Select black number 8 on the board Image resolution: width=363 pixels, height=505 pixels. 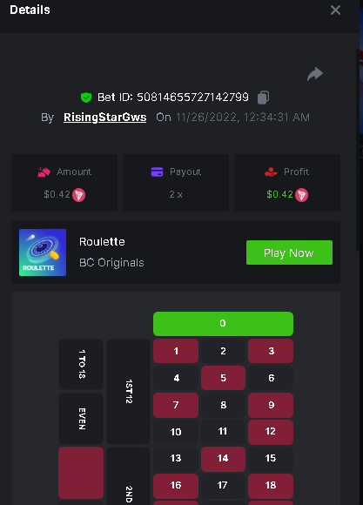pyautogui.click(x=223, y=405)
